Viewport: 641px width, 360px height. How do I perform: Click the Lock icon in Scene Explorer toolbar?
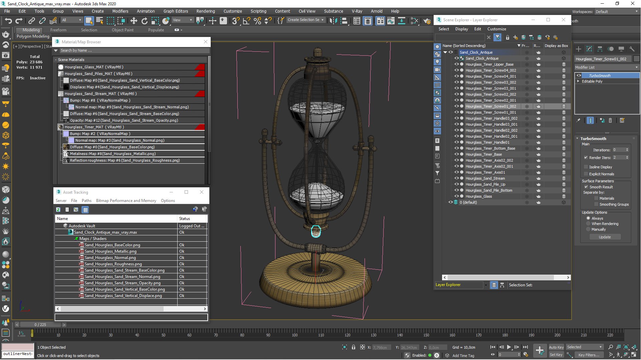[507, 37]
